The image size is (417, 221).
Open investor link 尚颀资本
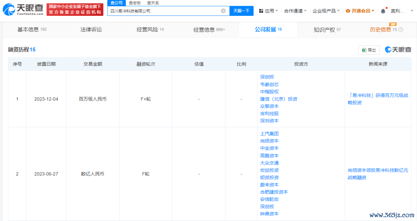tap(270, 141)
